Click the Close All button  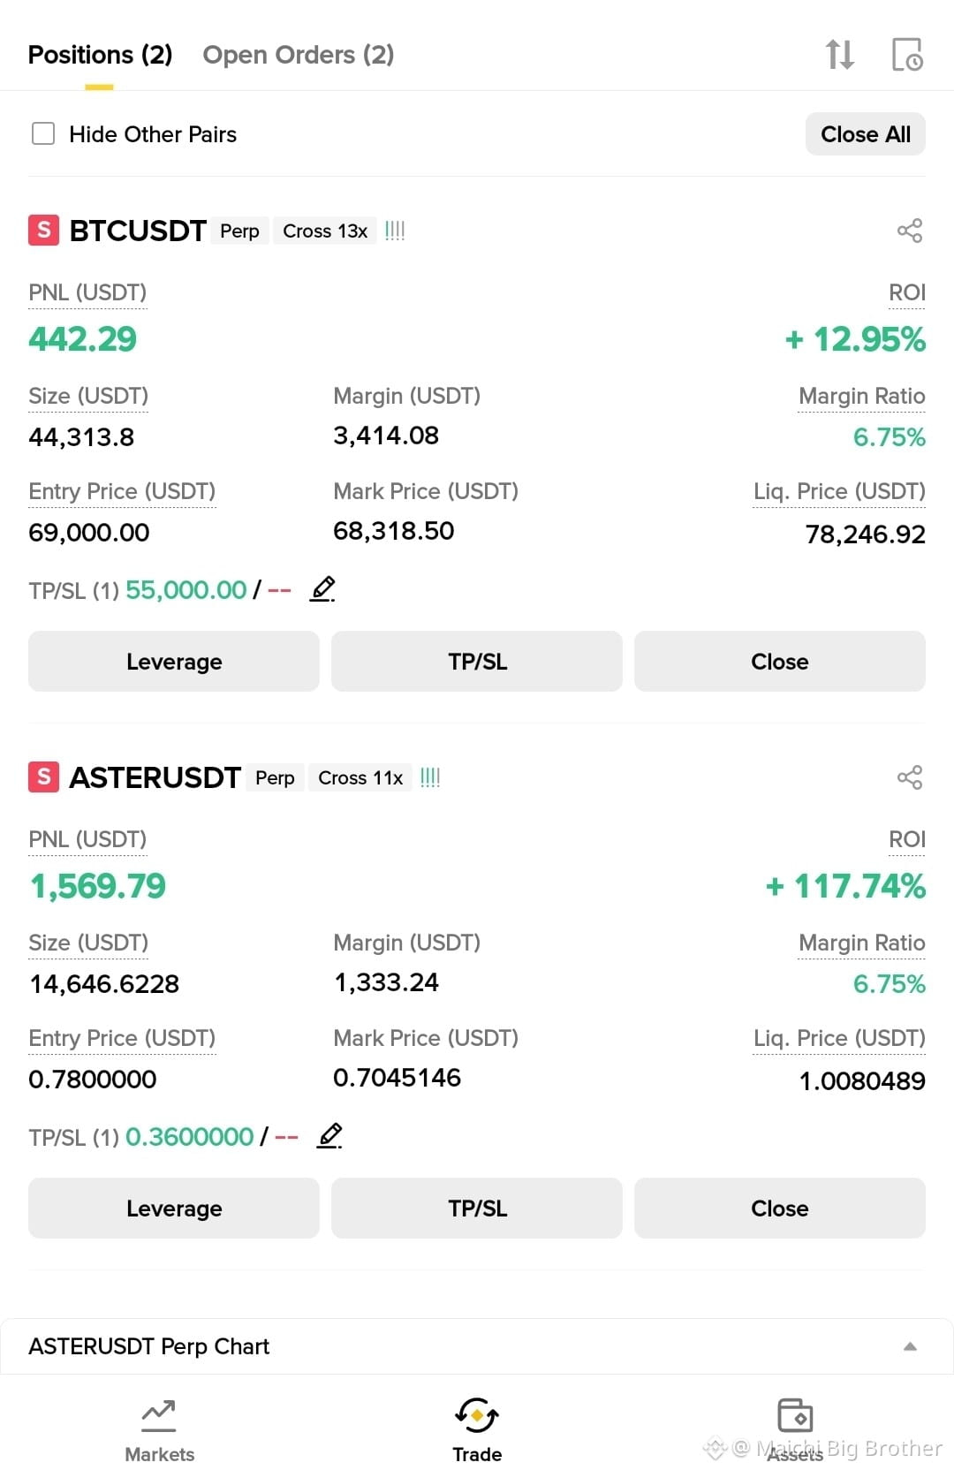click(865, 134)
